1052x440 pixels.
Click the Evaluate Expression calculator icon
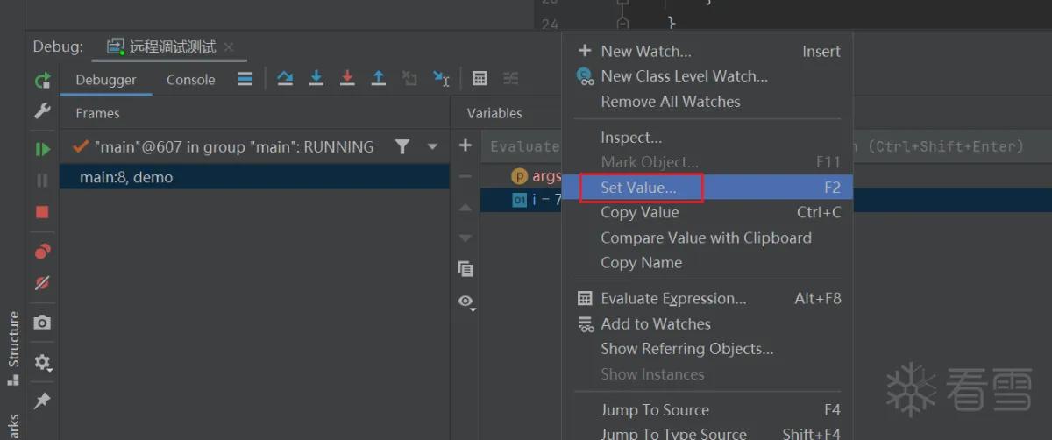[480, 79]
